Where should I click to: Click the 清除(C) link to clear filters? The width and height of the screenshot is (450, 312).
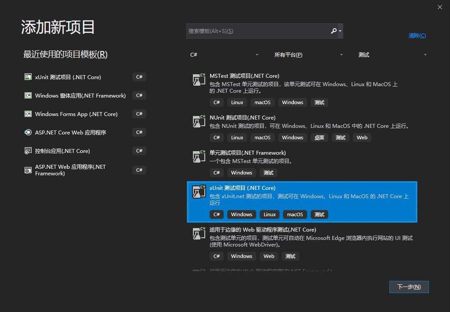417,36
